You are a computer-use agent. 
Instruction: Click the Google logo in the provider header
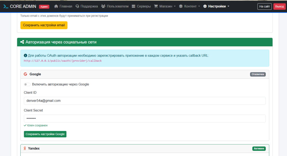tap(25, 74)
